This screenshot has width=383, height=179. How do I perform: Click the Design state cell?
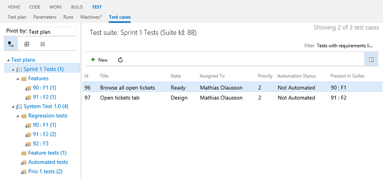pos(179,98)
